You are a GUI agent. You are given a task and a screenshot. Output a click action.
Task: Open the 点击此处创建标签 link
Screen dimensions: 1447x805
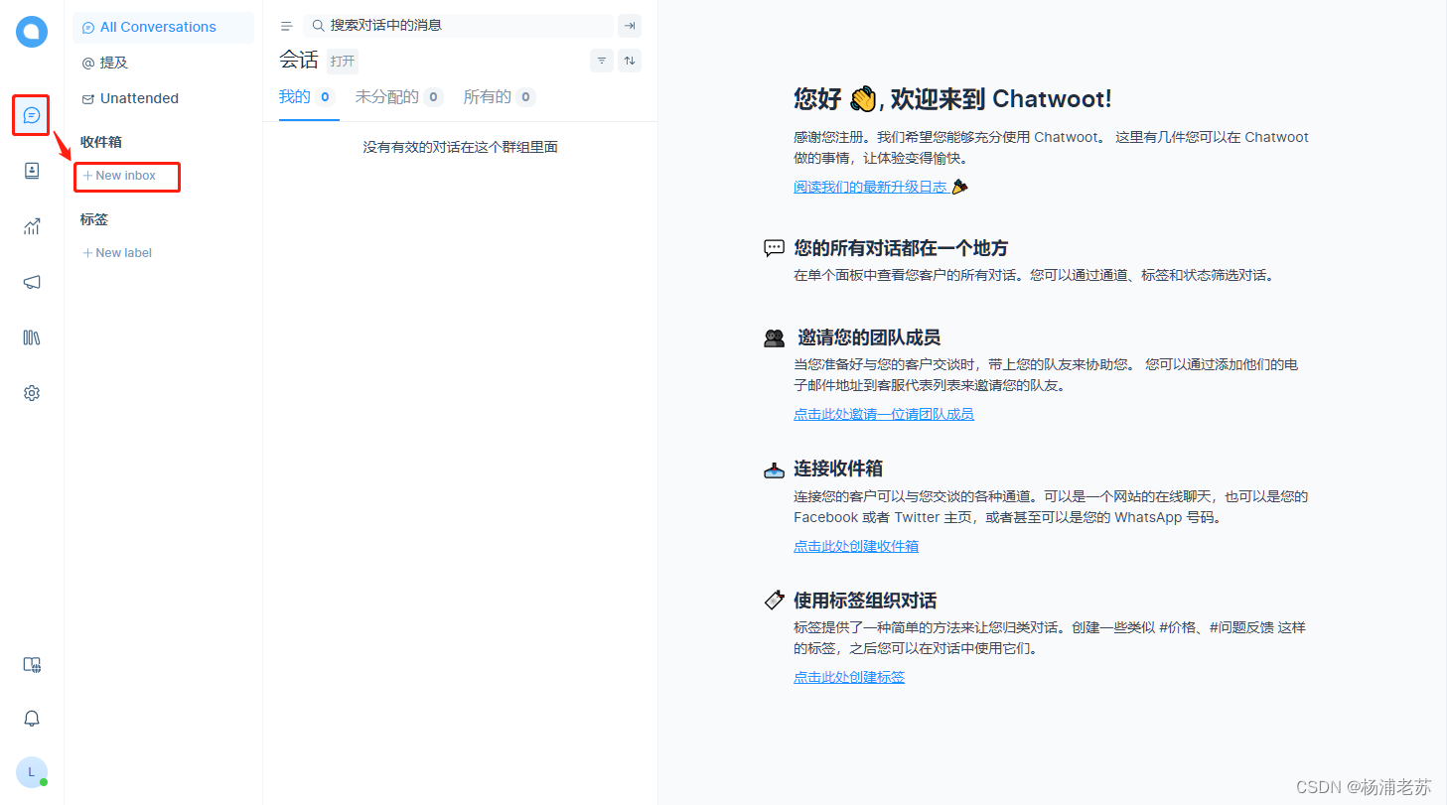pos(849,677)
